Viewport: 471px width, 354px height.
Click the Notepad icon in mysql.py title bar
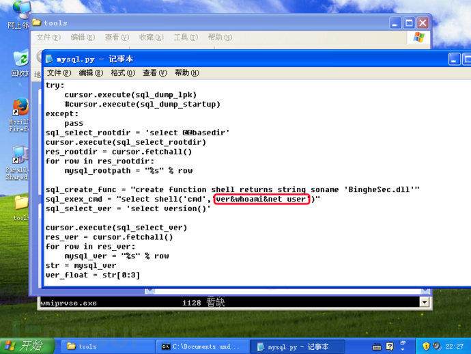tap(49, 59)
